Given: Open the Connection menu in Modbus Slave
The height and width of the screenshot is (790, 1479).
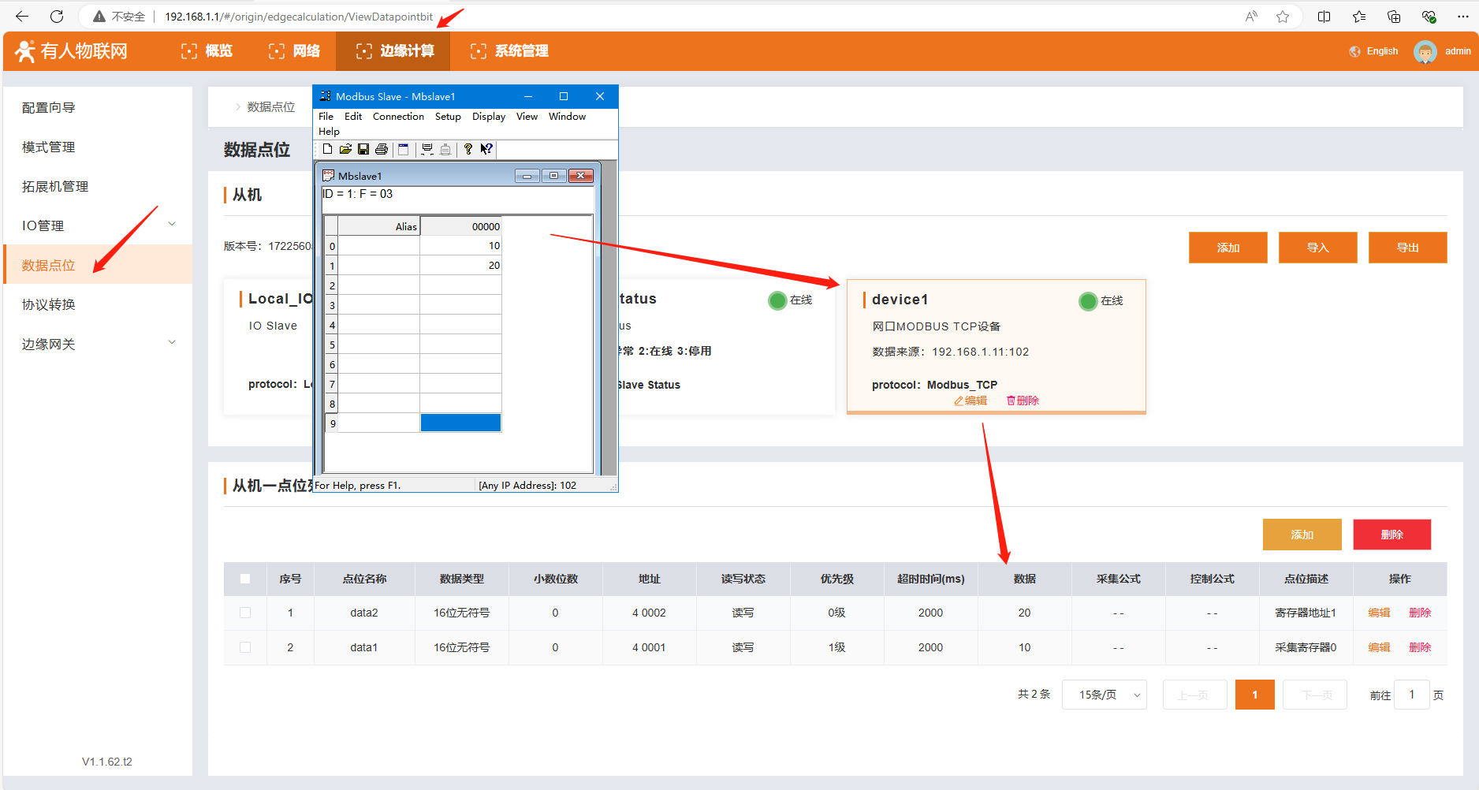Looking at the screenshot, I should 398,117.
